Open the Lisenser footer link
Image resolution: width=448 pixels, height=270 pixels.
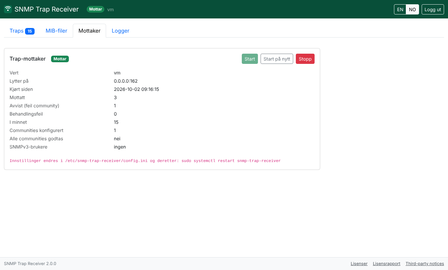click(x=359, y=264)
